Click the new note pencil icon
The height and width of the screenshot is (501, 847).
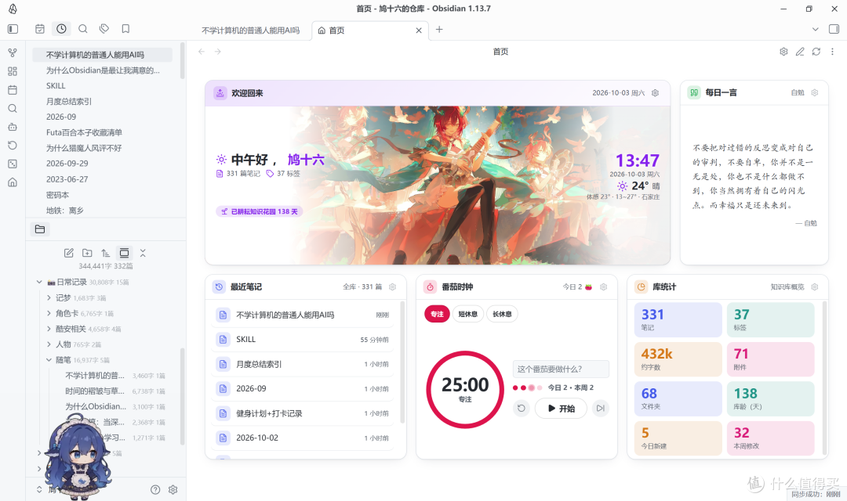pyautogui.click(x=68, y=253)
